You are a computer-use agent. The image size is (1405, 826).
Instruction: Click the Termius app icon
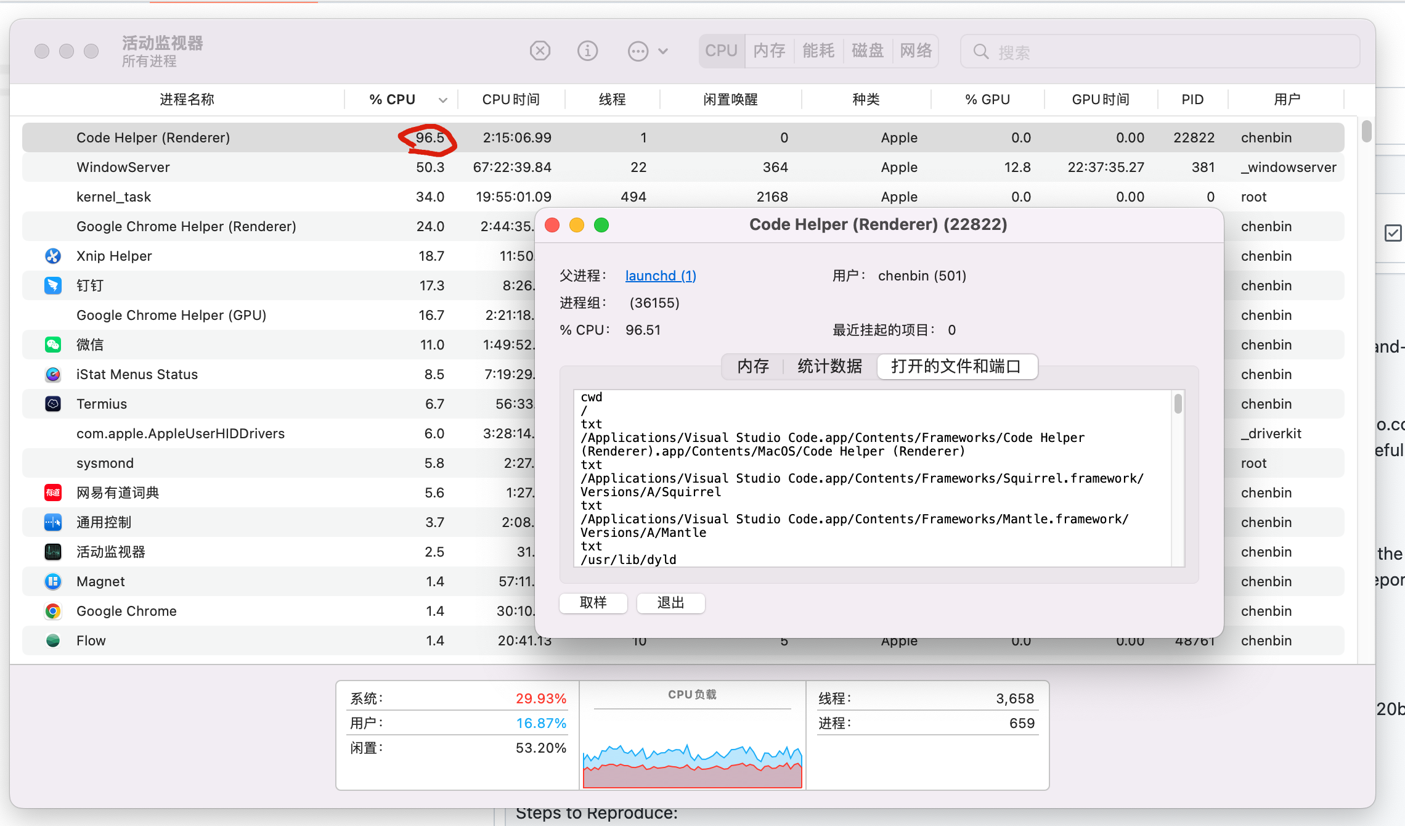pos(53,404)
